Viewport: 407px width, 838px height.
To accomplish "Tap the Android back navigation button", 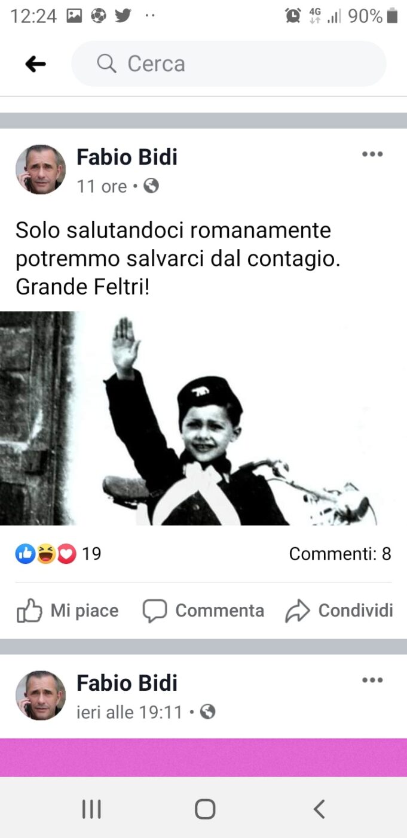I will (x=319, y=809).
